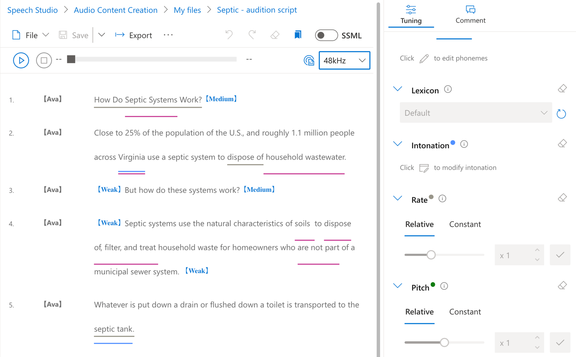
Task: Switch to the Comment tab
Action: 471,15
